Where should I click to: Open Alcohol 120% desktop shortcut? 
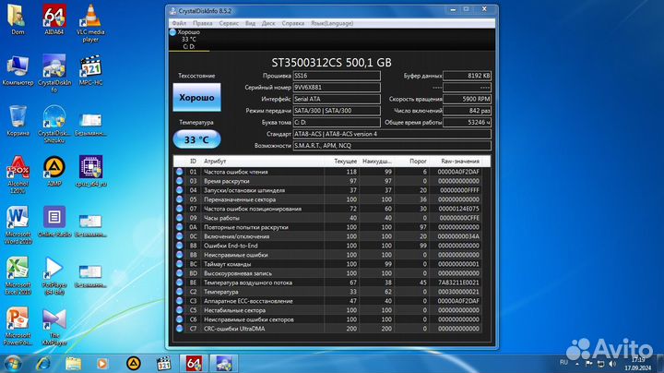click(x=18, y=174)
